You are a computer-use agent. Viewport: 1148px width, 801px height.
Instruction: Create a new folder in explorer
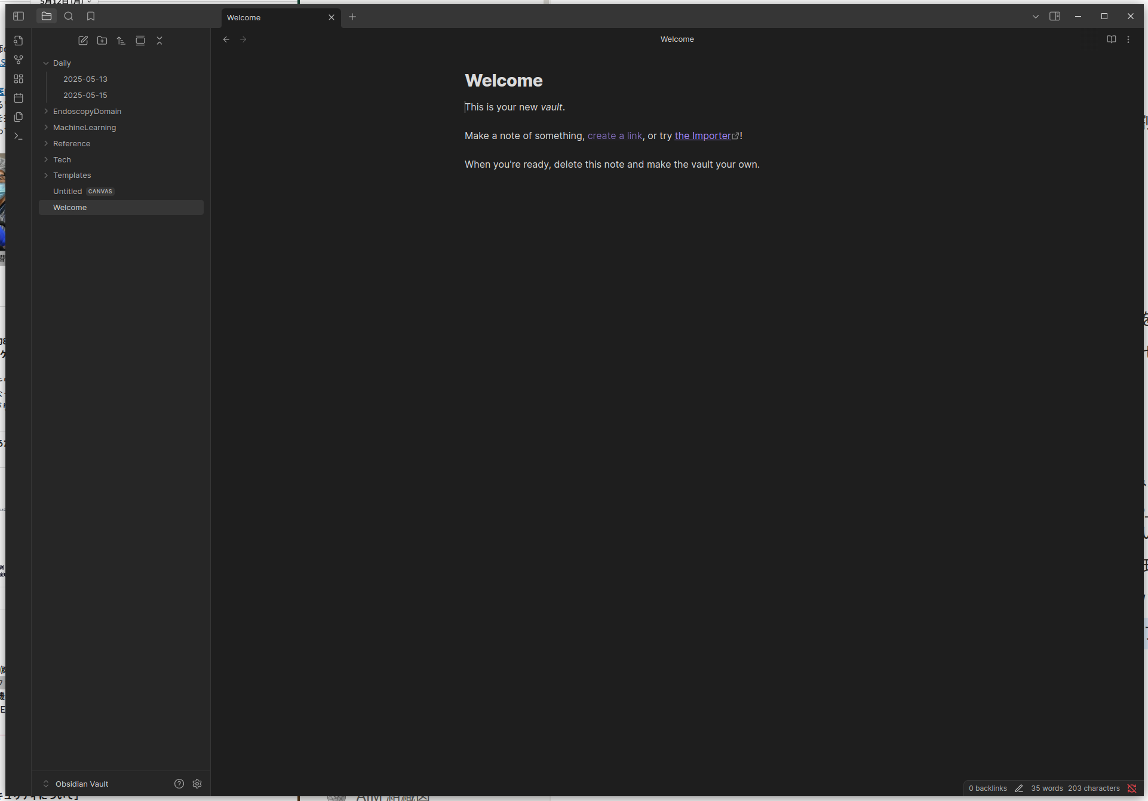tap(102, 41)
